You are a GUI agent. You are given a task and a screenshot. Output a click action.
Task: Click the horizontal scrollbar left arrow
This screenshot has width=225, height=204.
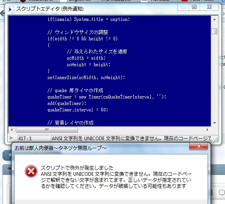click(x=12, y=130)
